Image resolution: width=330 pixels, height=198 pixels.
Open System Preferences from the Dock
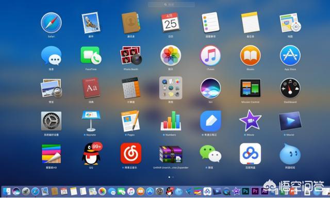coord(159,191)
